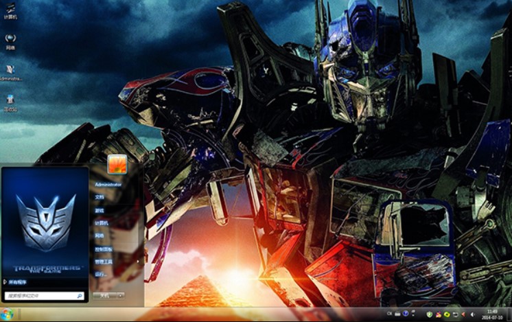
Task: Click the 关机 (Shut down) button
Action: tap(105, 295)
